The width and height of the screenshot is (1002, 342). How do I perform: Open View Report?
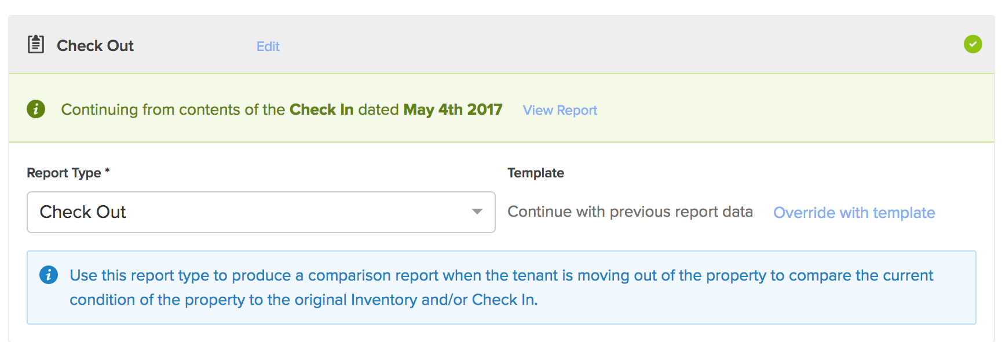tap(559, 110)
